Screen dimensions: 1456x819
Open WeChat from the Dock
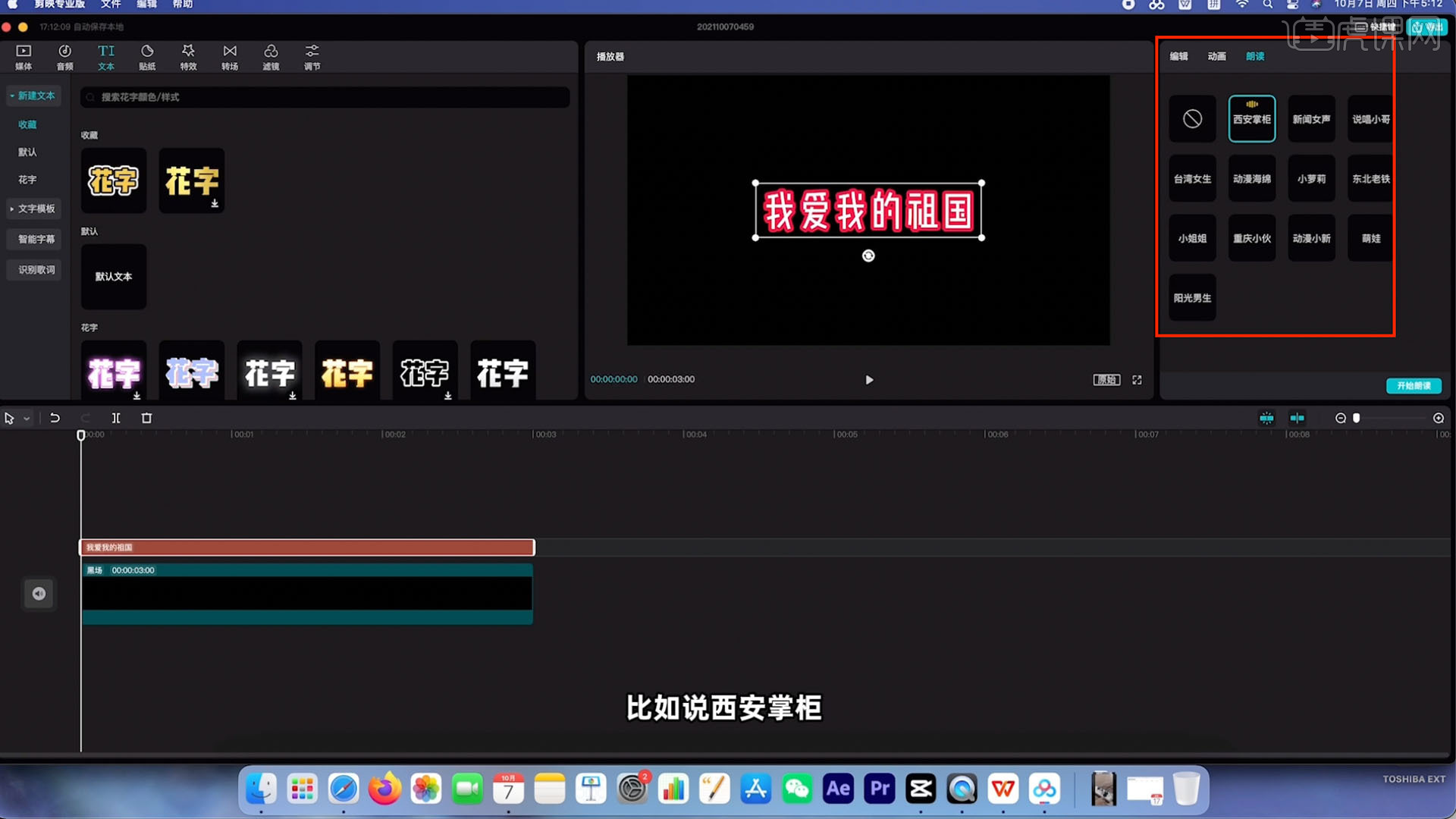797,789
